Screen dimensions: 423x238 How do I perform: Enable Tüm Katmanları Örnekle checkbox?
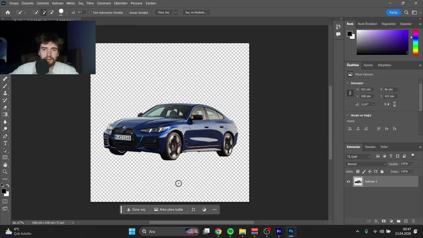pyautogui.click(x=91, y=13)
